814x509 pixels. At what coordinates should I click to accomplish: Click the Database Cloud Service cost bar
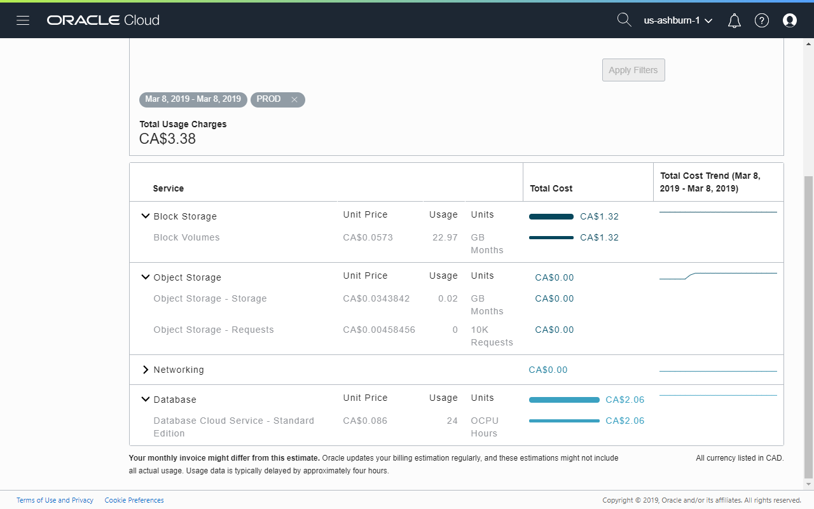point(564,421)
